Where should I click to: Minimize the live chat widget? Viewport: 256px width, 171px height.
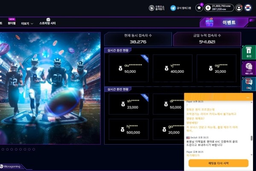[247, 97]
